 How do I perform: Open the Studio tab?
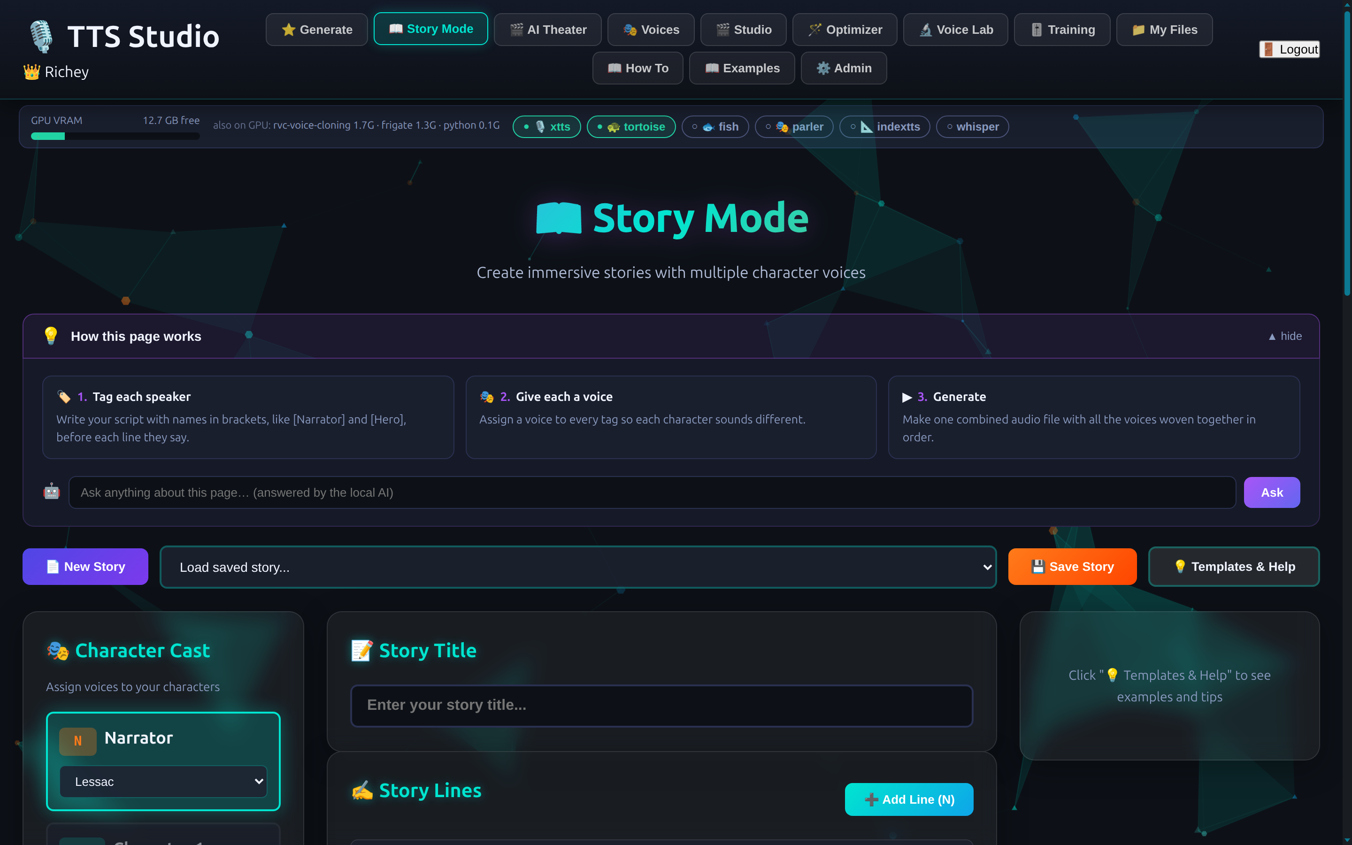pos(744,30)
